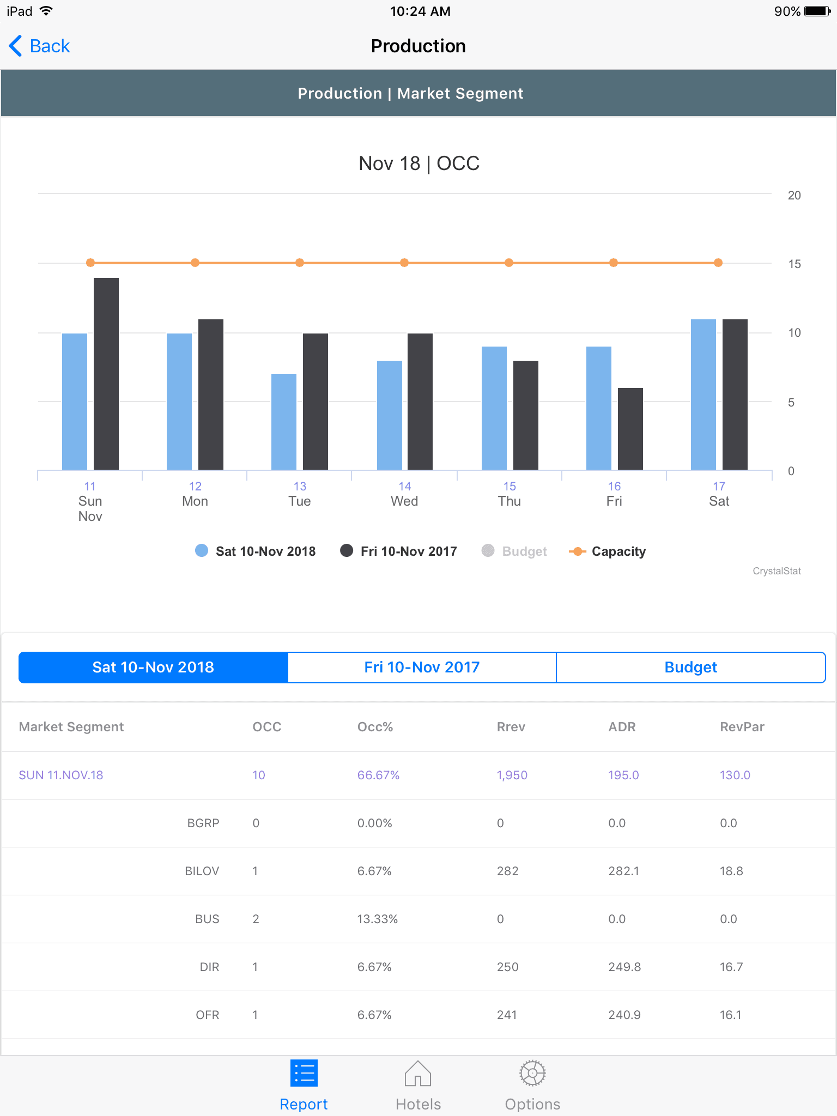Click the capacity point above Wed 14
Image resolution: width=837 pixels, height=1116 pixels.
(x=404, y=263)
